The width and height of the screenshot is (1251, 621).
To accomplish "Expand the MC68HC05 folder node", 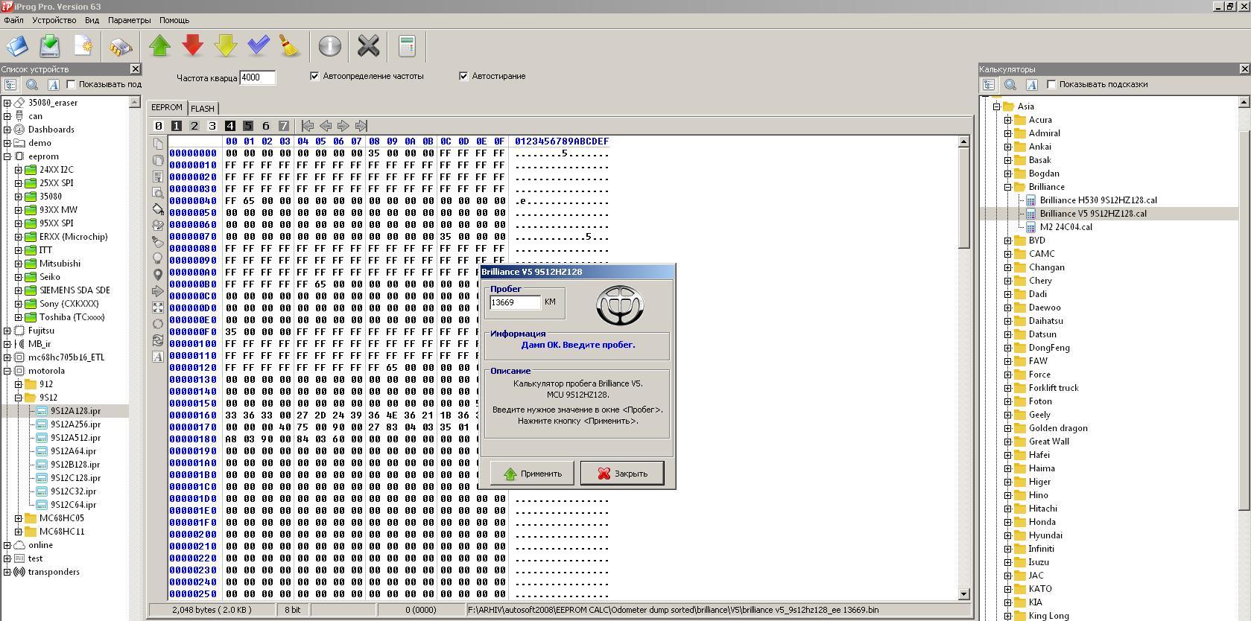I will (x=19, y=518).
